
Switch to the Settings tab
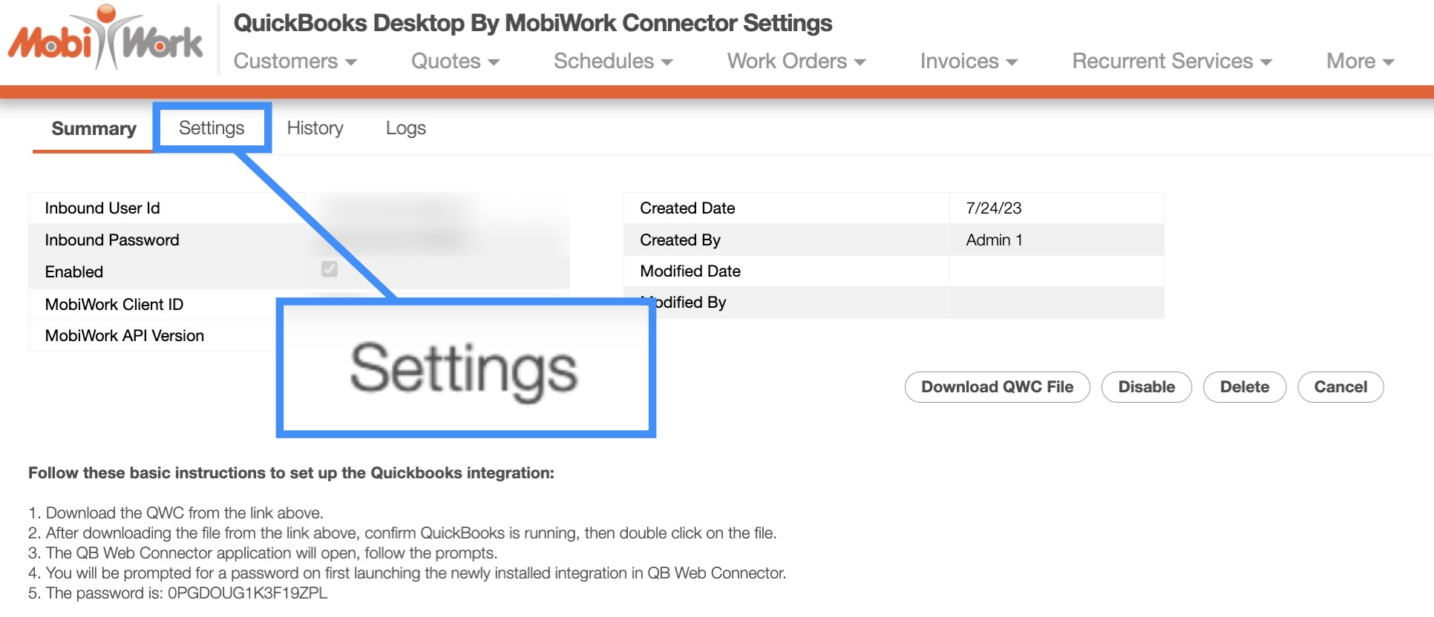click(x=212, y=128)
